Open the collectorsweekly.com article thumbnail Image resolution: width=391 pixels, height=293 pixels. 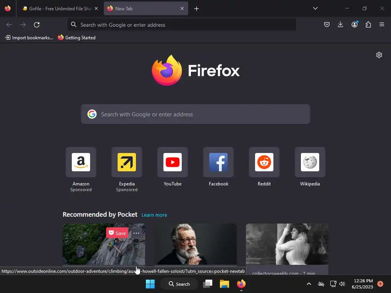point(287,244)
